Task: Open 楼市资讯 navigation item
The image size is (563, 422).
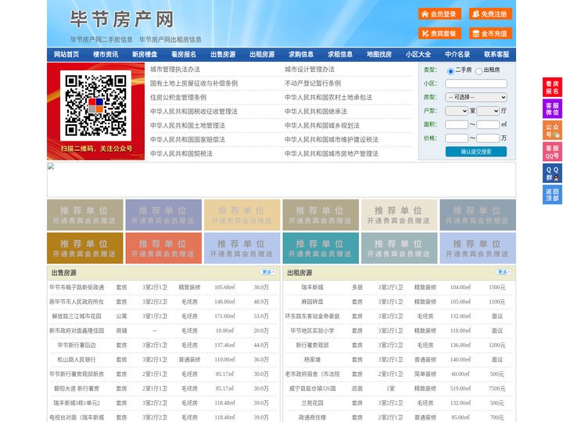Action: click(x=106, y=55)
